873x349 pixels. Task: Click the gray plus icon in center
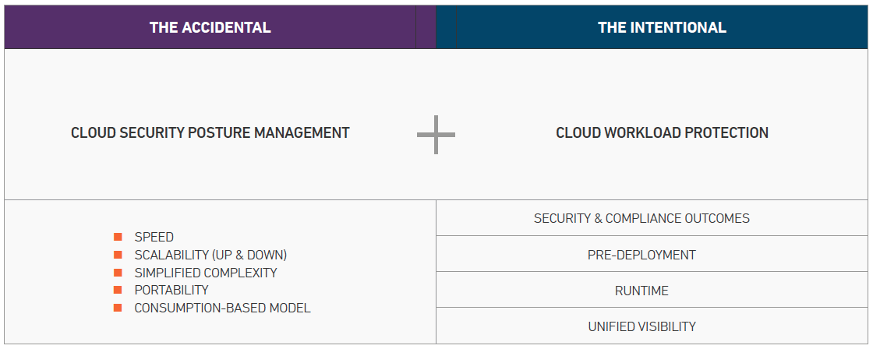pos(436,135)
